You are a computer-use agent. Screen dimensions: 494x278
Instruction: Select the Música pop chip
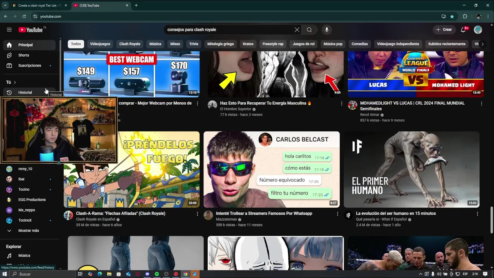(x=333, y=44)
